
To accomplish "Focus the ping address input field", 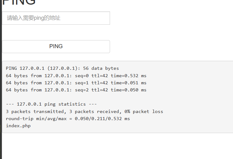I will 56,18.
